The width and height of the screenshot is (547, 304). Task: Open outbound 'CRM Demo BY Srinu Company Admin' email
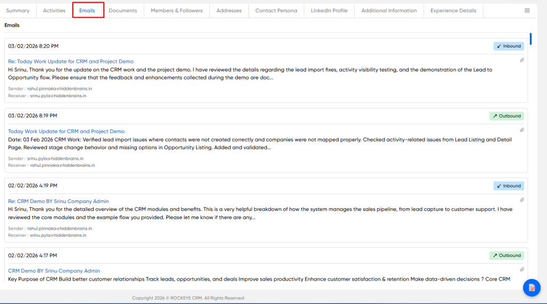[54, 271]
